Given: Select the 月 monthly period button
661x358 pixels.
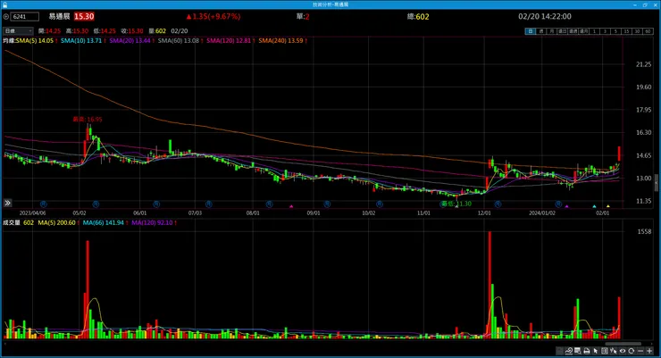Looking at the screenshot, I should (x=551, y=31).
